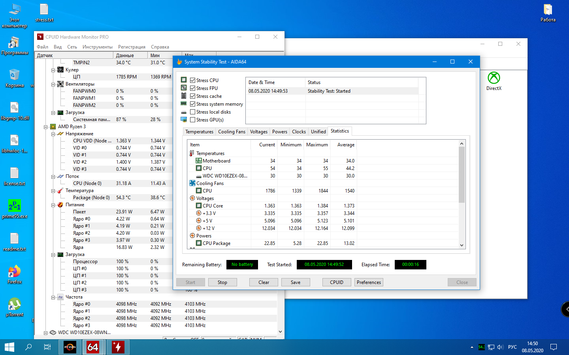Select the libgmp-10.dll file icon
Image resolution: width=569 pixels, height=355 pixels.
coord(14,111)
